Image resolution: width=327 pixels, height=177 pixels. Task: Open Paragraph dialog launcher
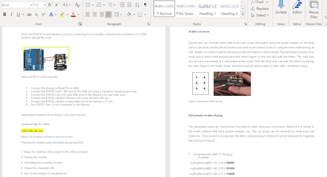pos(148,24)
